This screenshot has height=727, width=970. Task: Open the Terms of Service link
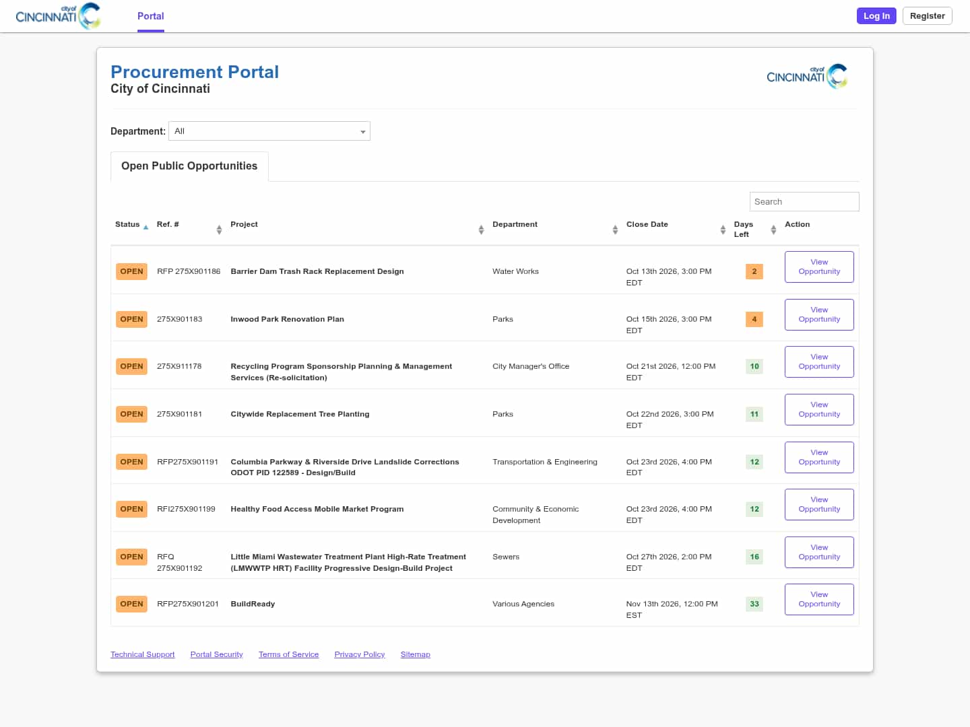[289, 654]
